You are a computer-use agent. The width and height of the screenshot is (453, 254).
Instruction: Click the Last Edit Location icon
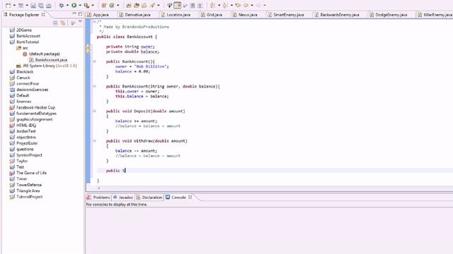tap(238, 5)
